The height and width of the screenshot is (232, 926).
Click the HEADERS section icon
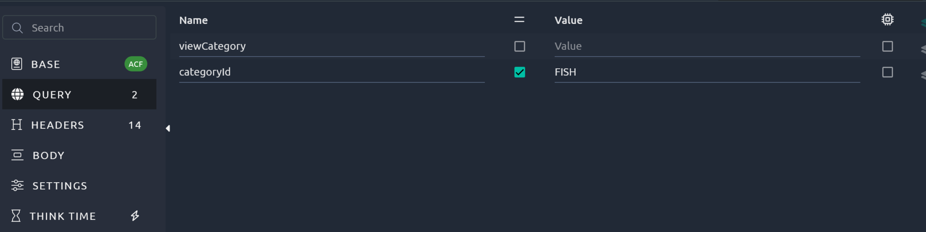point(17,125)
